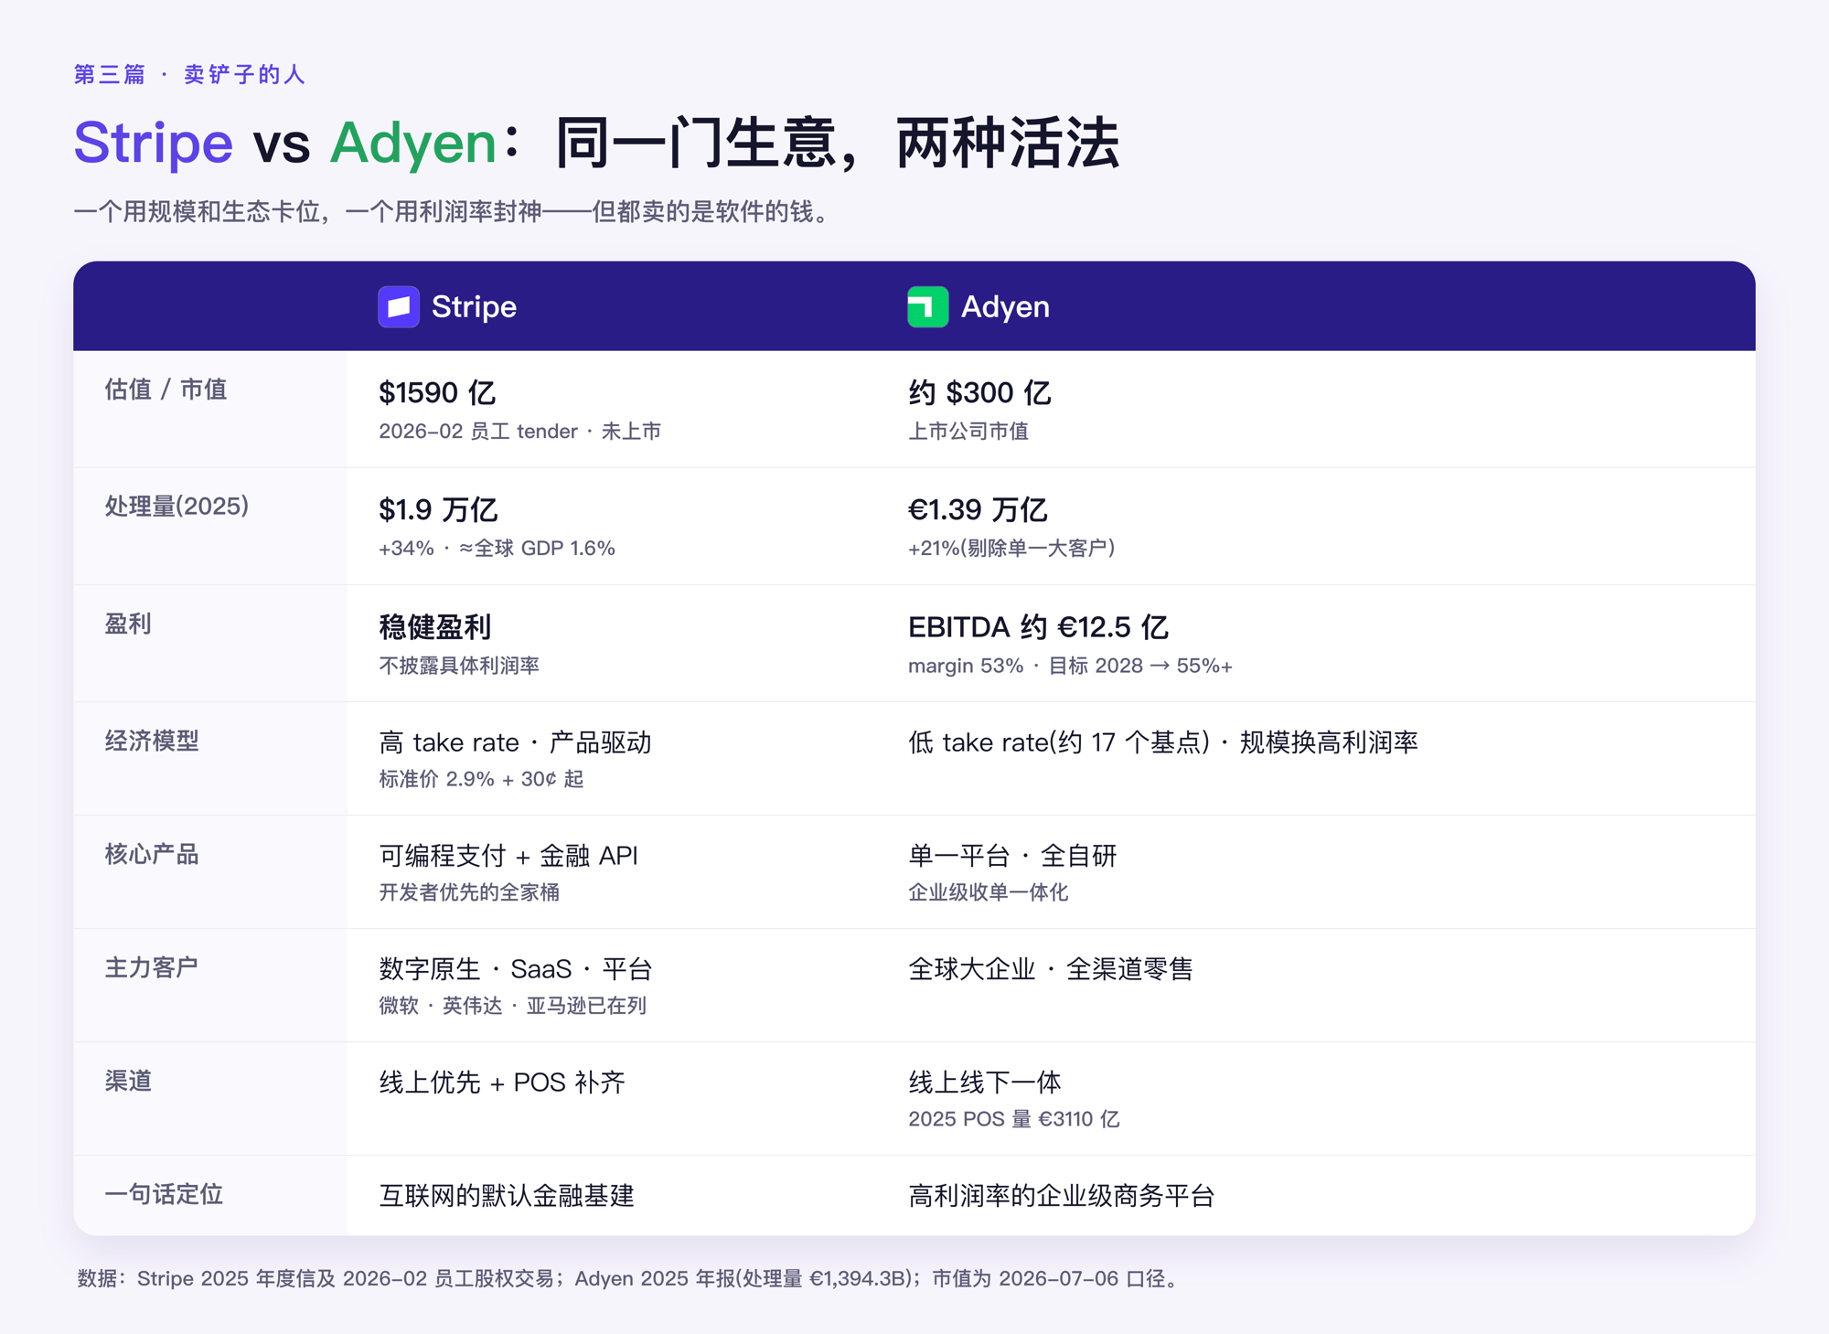Click title text '同一门生意，两种活法'
This screenshot has width=1829, height=1334.
[837, 143]
